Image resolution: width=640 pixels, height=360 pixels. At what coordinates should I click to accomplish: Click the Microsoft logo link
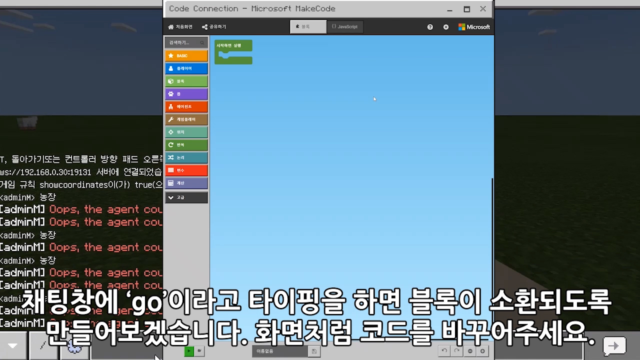pos(474,27)
